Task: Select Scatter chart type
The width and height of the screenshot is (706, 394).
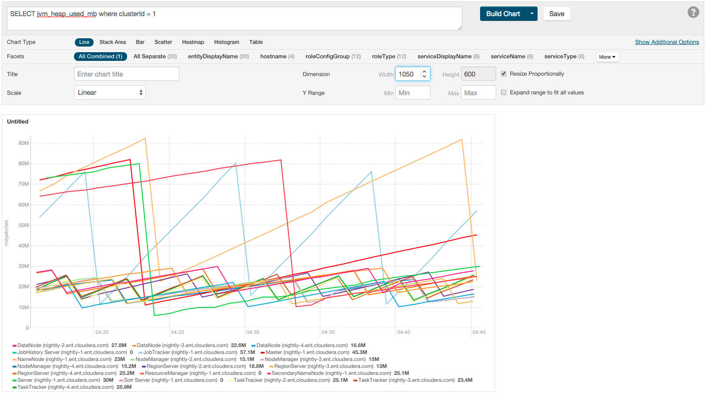Action: click(x=163, y=42)
